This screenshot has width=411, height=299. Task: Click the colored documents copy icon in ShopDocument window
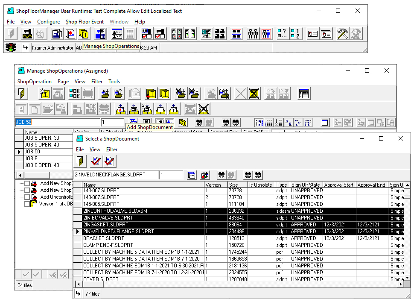point(205,175)
